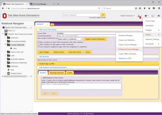Open the flask notifications icon
The image size is (162, 115).
coord(139,16)
